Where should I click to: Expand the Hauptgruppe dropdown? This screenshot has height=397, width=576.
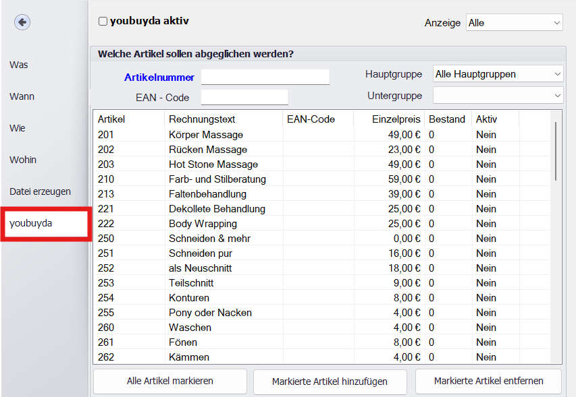click(498, 74)
